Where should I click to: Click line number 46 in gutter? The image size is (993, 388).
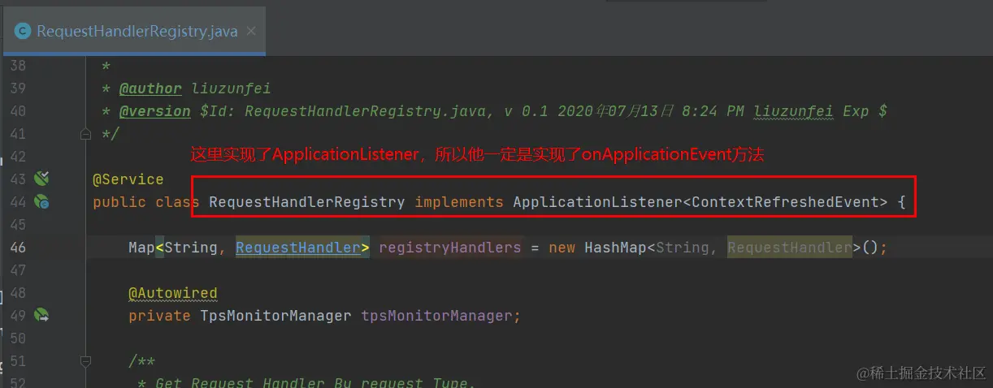(x=17, y=248)
